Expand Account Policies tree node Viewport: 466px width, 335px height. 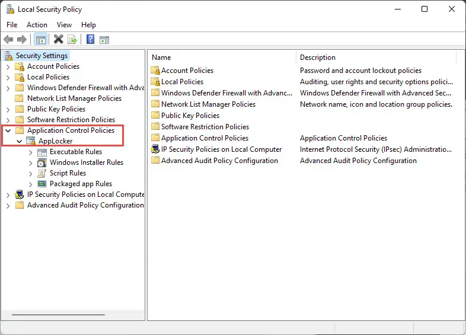pos(8,67)
